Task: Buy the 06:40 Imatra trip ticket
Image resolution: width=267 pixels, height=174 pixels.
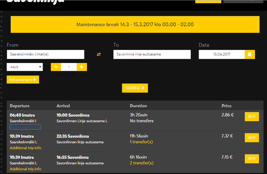Action: click(252, 117)
